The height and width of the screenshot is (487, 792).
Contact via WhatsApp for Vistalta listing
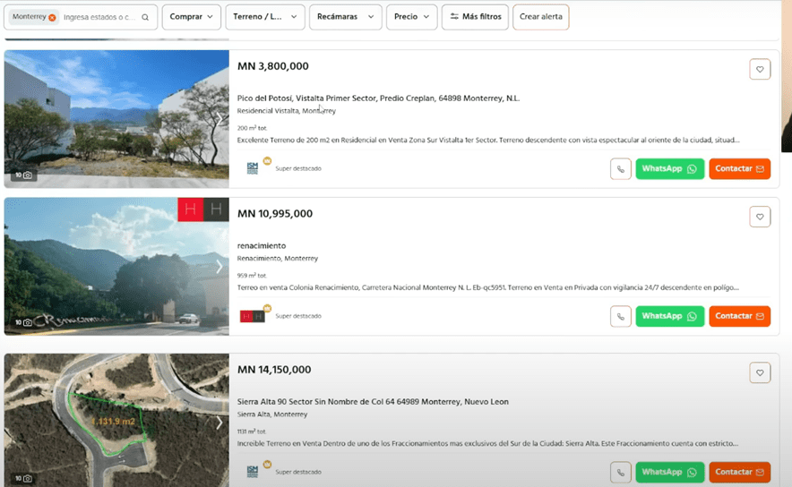(669, 169)
